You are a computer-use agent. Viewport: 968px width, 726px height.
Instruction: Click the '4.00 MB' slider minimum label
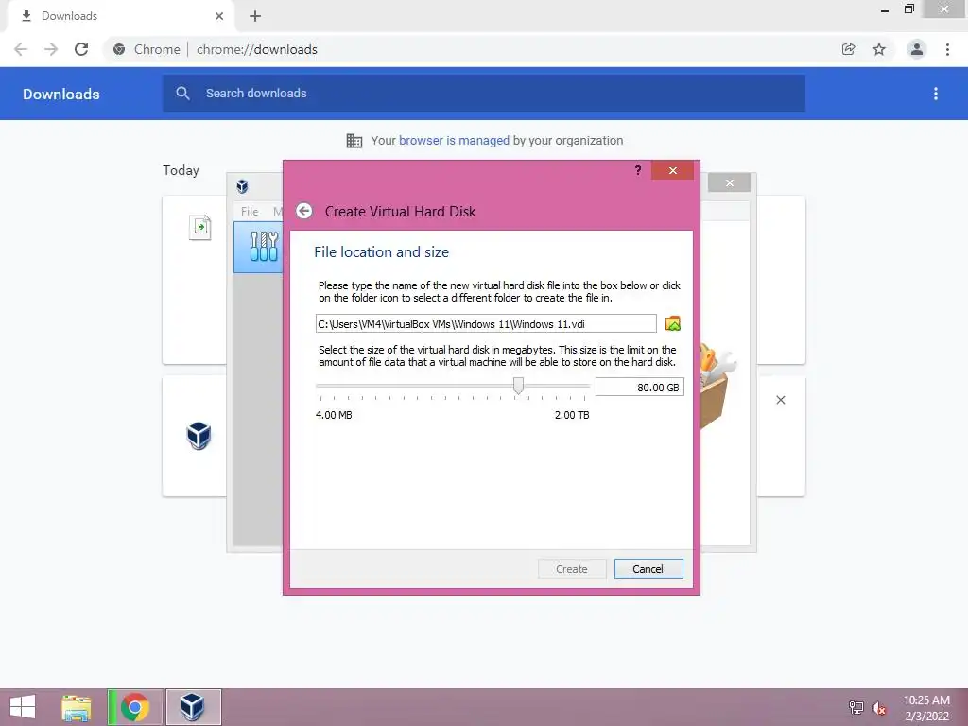[x=334, y=415]
